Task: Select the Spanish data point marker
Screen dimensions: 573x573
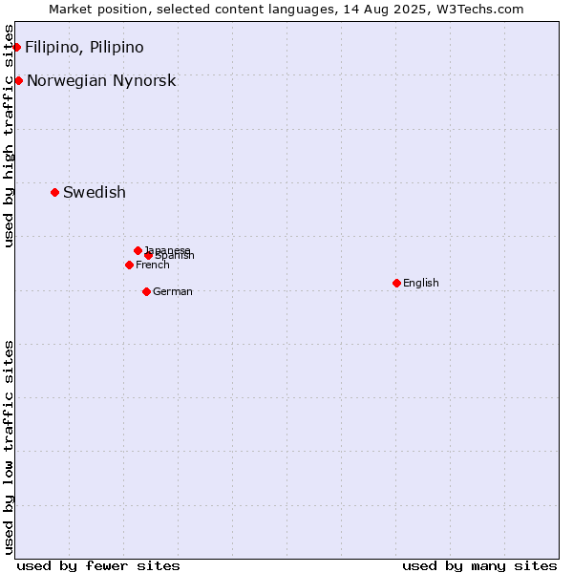Action: tap(148, 255)
